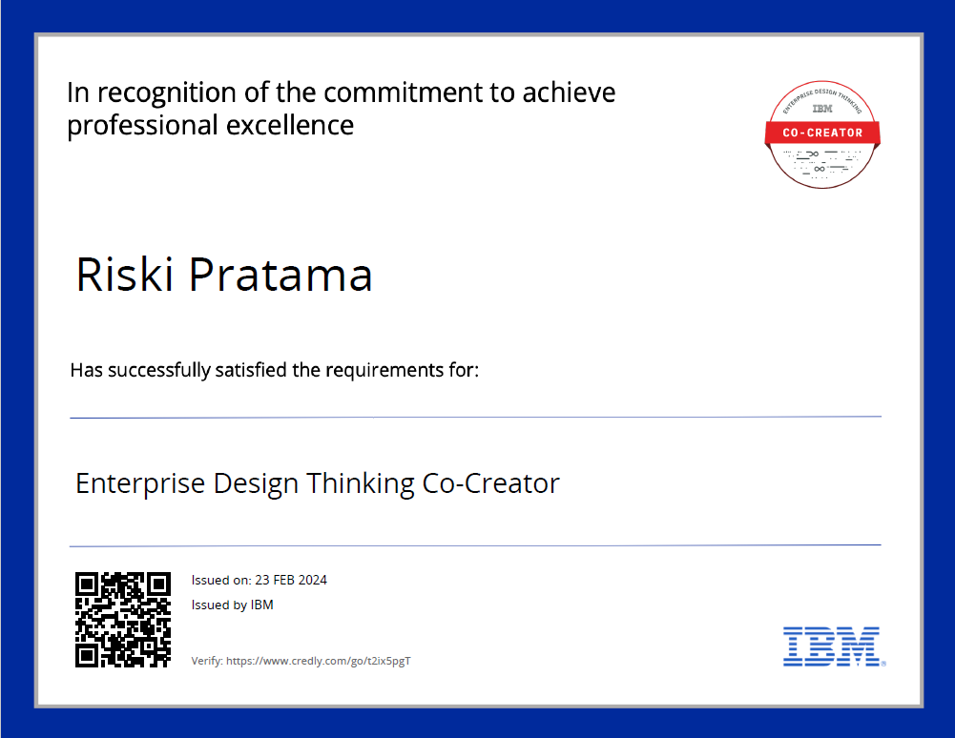Click the Enterprise Design Thinking Co-Creator title
The height and width of the screenshot is (738, 955).
(317, 483)
